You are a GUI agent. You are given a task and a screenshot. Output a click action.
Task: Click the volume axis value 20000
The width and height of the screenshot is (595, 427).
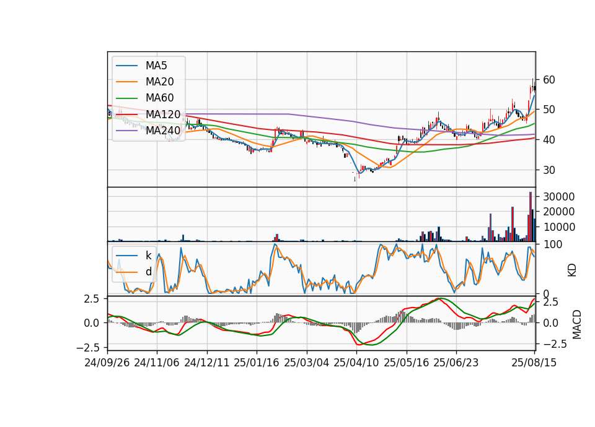tap(559, 212)
